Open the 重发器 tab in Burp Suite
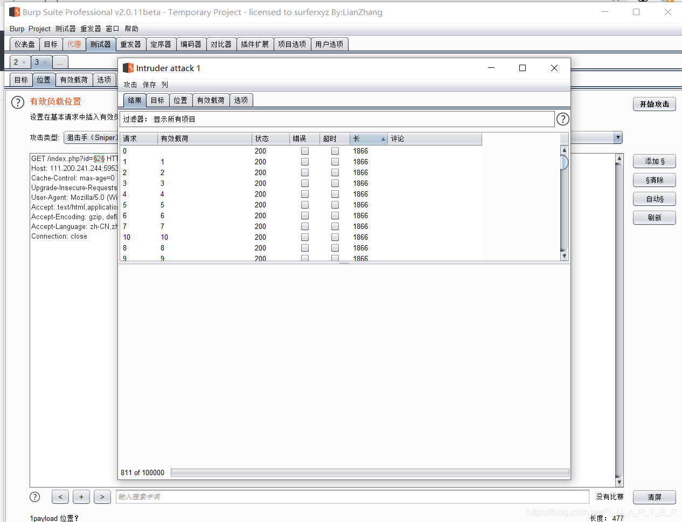 pos(131,44)
